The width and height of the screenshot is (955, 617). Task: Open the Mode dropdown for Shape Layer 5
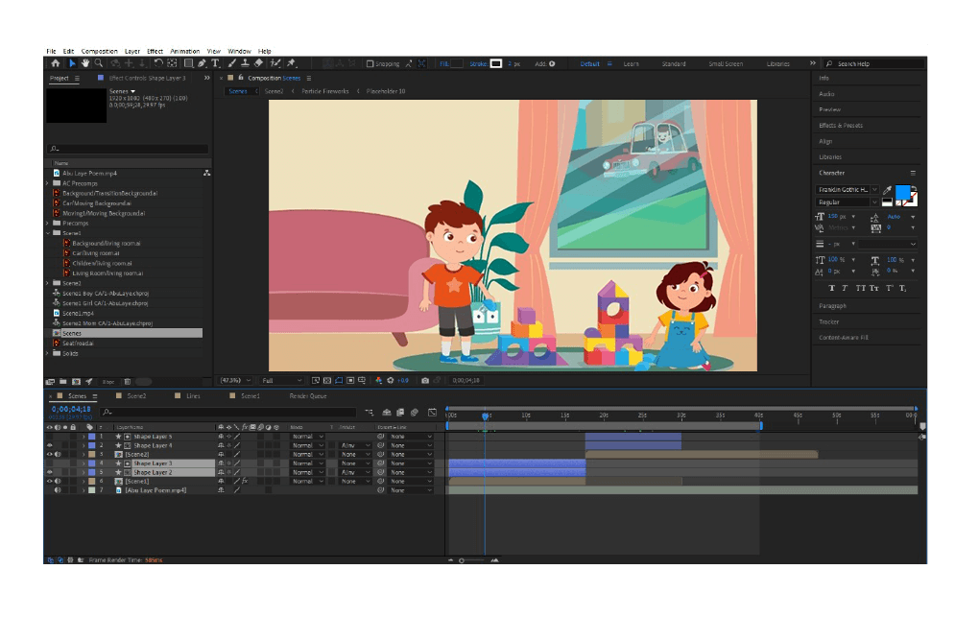[306, 437]
